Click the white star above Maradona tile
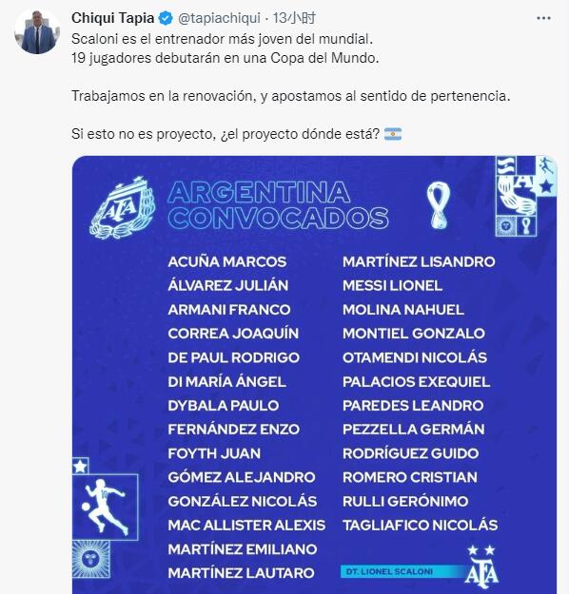The width and height of the screenshot is (569, 594). 80,466
